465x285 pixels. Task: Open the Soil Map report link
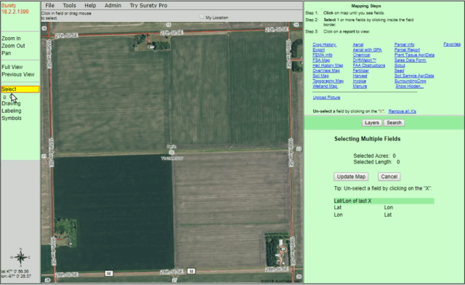tap(320, 76)
